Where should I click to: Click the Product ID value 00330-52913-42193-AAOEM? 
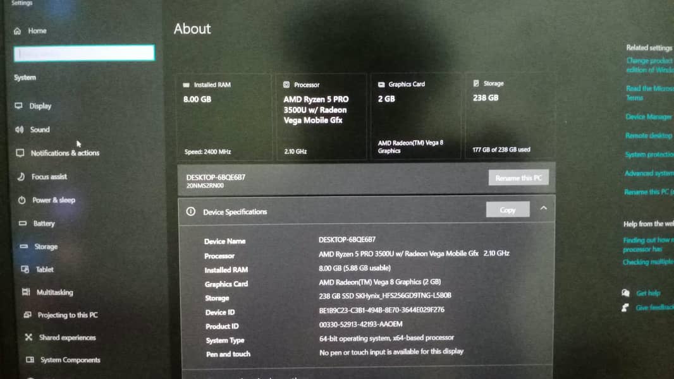pyautogui.click(x=360, y=324)
